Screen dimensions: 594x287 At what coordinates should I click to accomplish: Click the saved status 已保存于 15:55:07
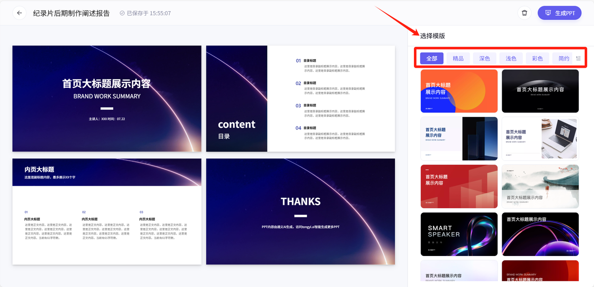pyautogui.click(x=145, y=13)
